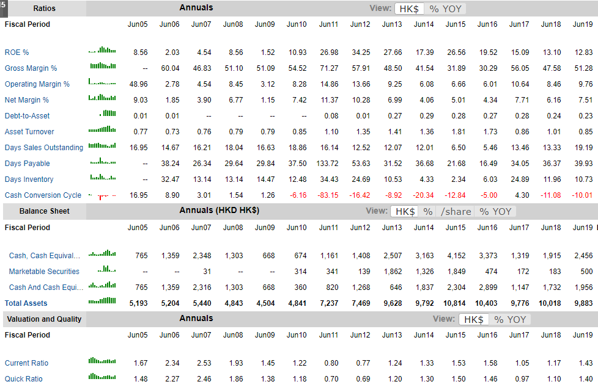Click the Cash, Cash Equival... row sparkline chart

tap(102, 253)
